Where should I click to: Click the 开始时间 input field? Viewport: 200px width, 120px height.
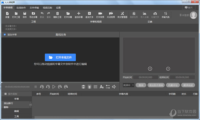(146, 77)
